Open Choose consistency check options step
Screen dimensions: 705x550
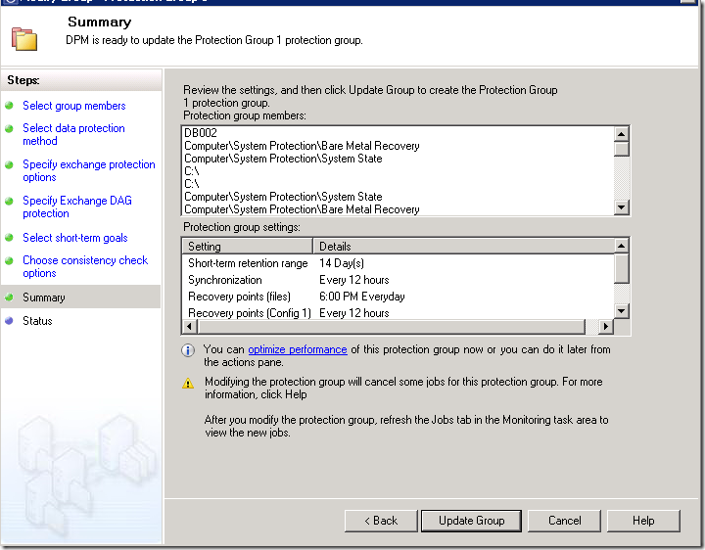coord(85,266)
